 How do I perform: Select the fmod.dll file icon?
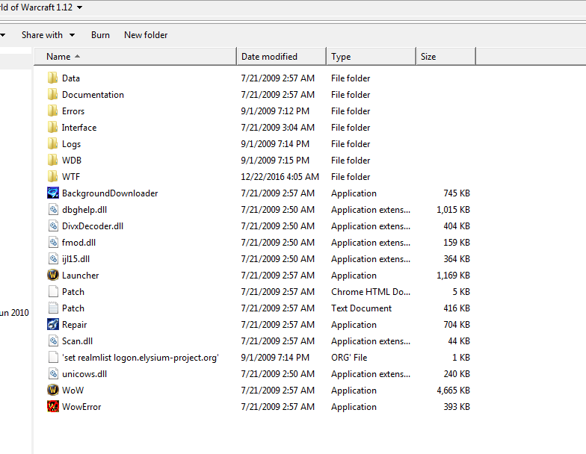pos(53,242)
